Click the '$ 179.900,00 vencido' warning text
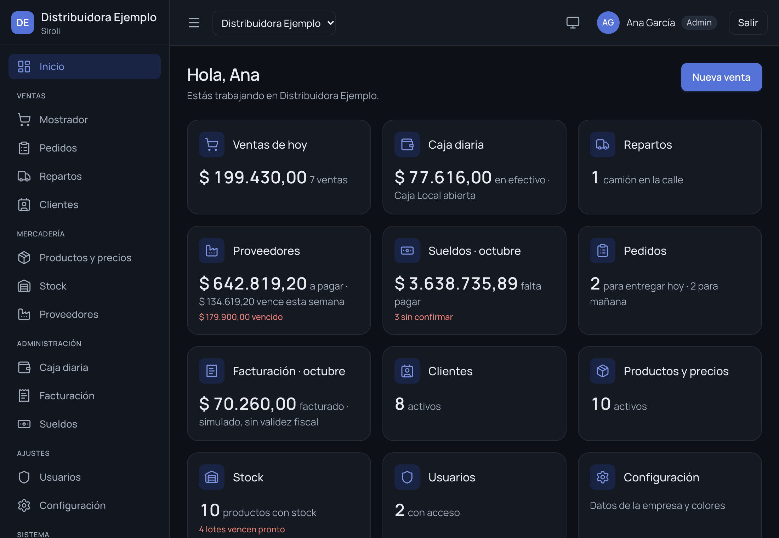The width and height of the screenshot is (779, 538). click(241, 317)
